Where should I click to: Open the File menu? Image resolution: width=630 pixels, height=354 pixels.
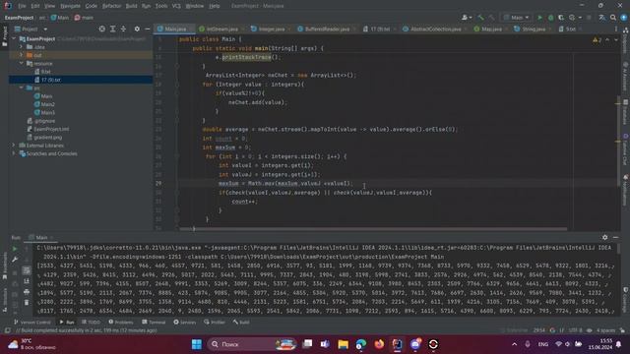(x=22, y=6)
